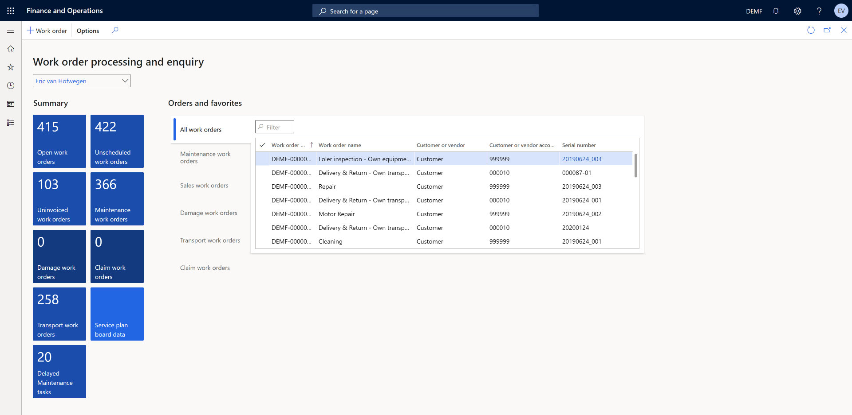Image resolution: width=852 pixels, height=415 pixels.
Task: Open the Unscheduled work orders tile
Action: (117, 141)
